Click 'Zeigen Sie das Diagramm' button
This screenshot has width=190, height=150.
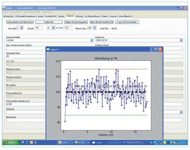(76, 22)
